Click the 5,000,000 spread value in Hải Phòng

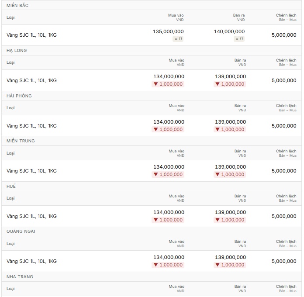tap(284, 126)
